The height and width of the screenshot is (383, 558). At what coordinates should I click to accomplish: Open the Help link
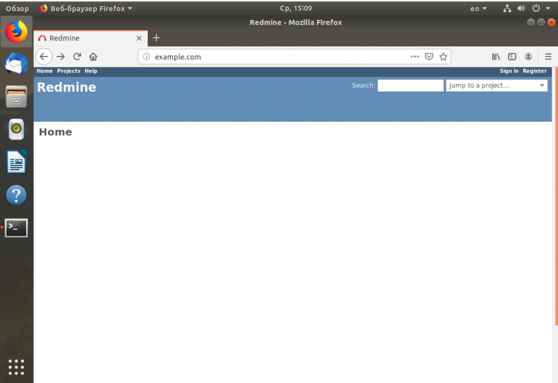click(90, 71)
